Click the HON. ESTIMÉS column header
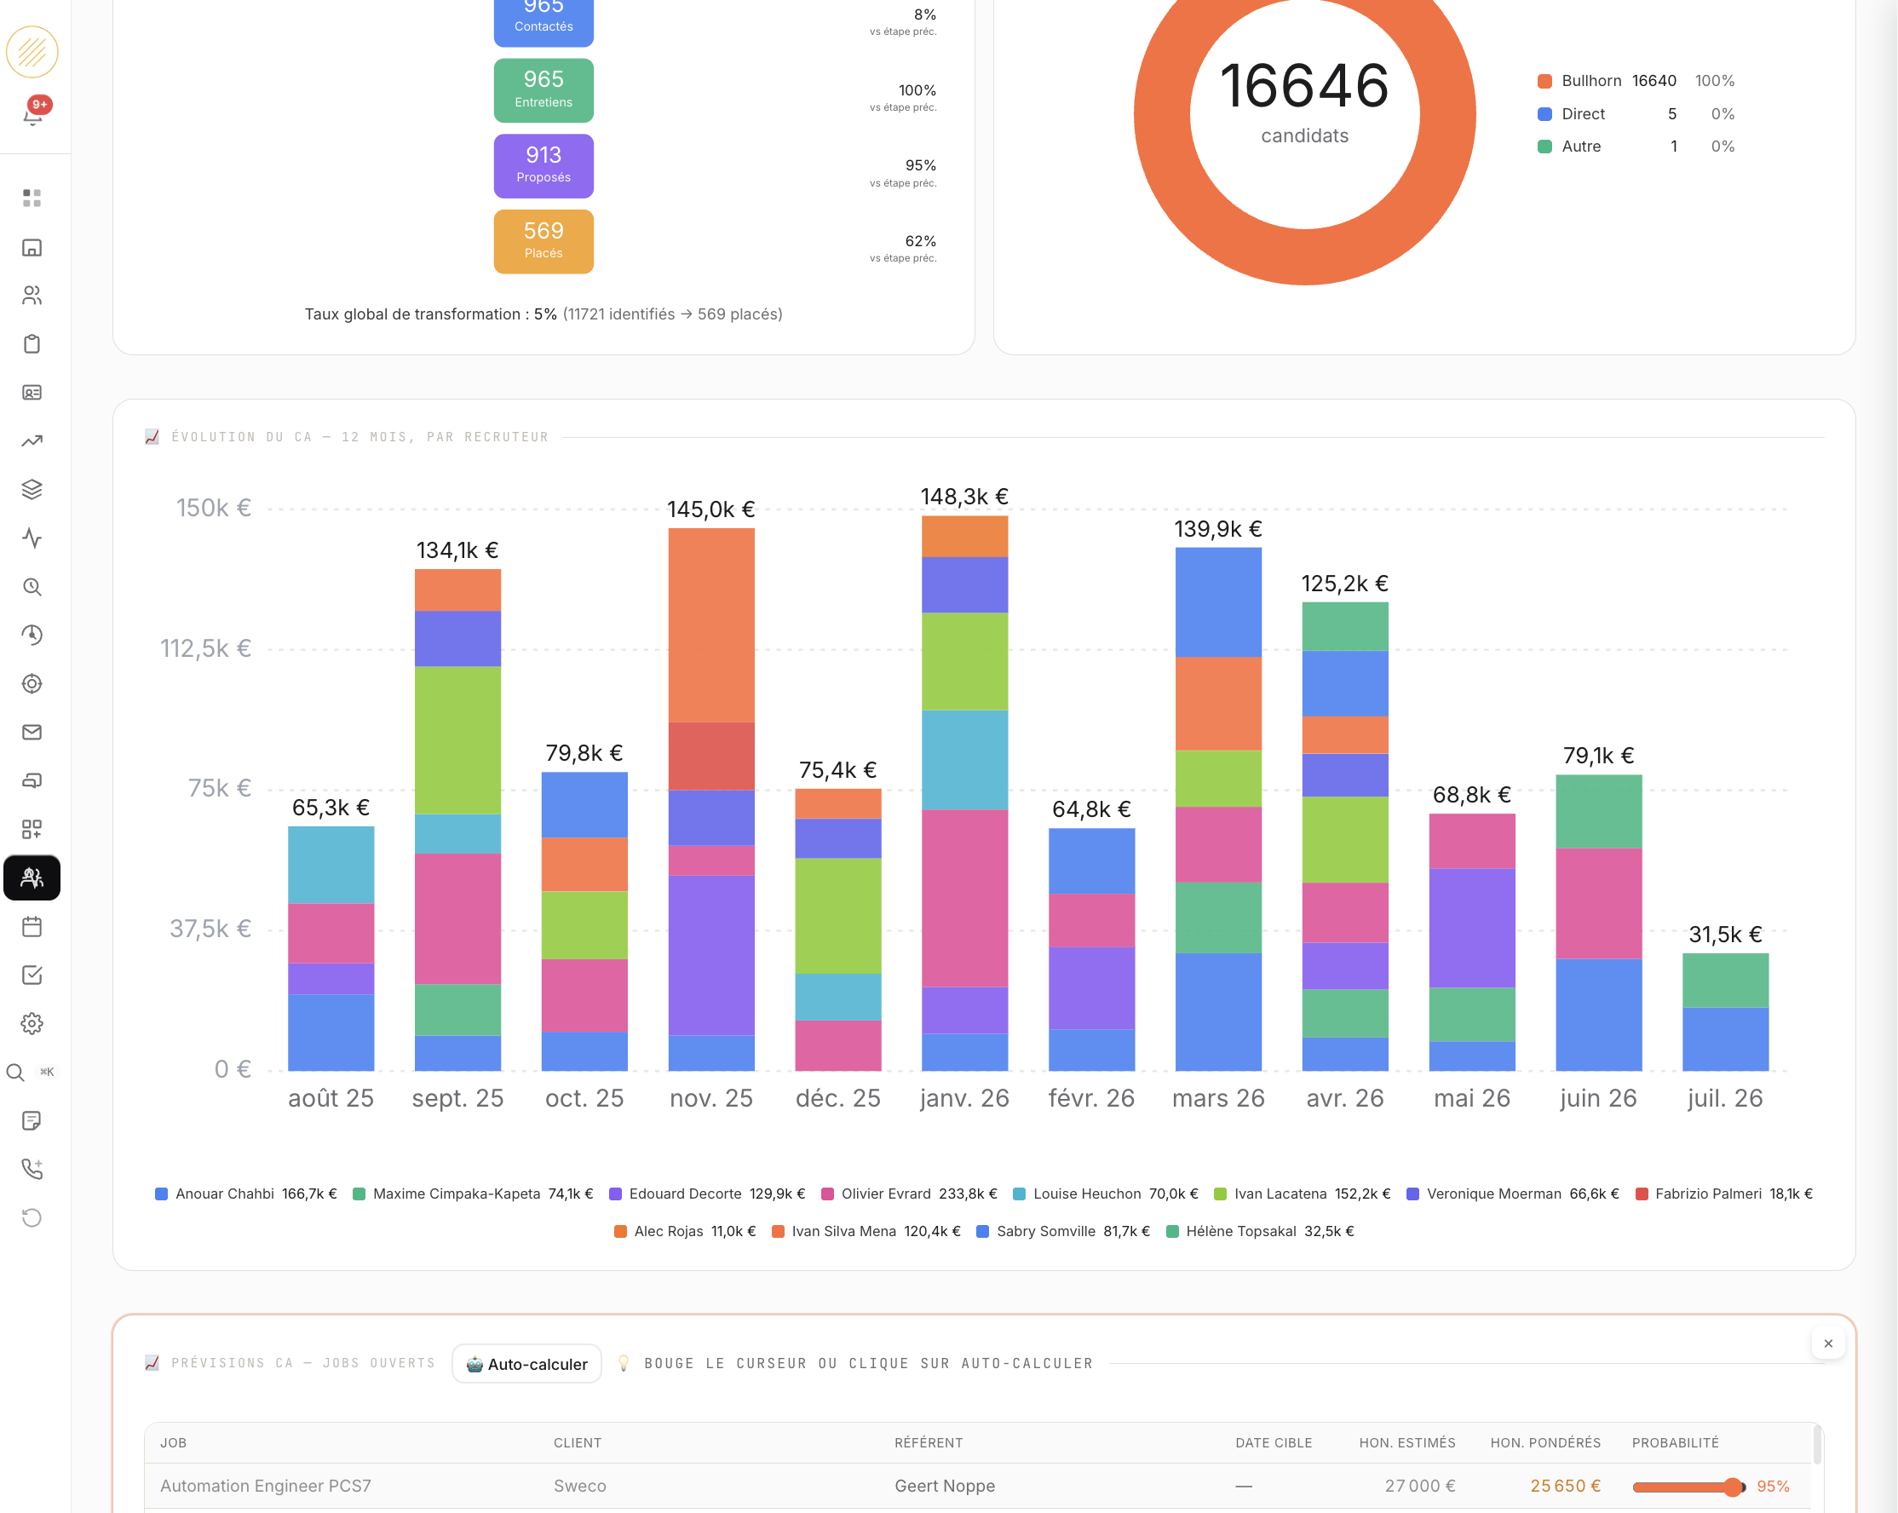 click(1407, 1442)
